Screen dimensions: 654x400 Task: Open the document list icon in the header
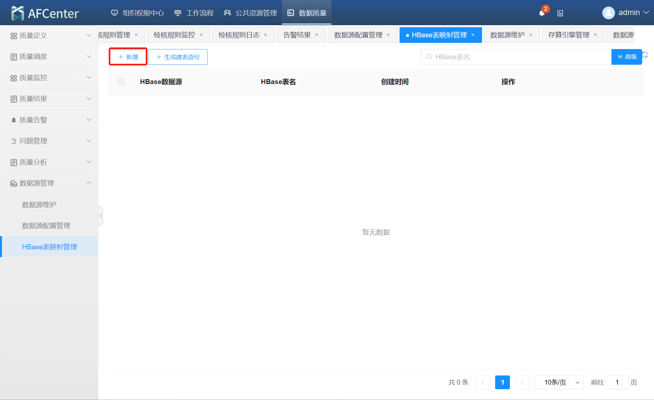(560, 13)
